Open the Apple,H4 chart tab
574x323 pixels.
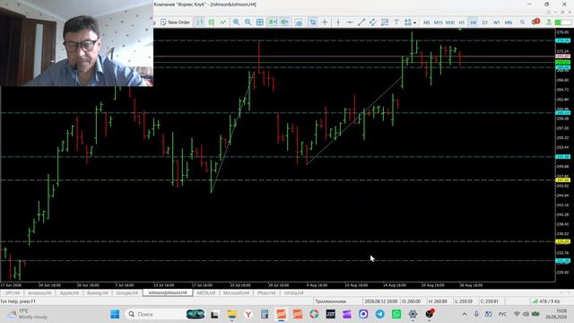tap(69, 293)
